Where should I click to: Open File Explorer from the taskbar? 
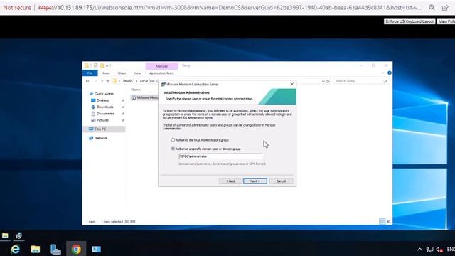pyautogui.click(x=36, y=249)
